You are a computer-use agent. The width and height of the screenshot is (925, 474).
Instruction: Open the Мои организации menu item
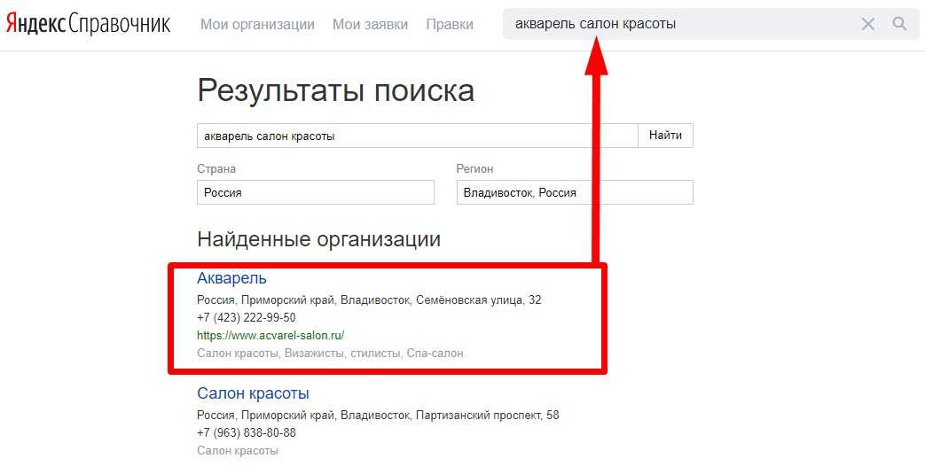pos(257,25)
